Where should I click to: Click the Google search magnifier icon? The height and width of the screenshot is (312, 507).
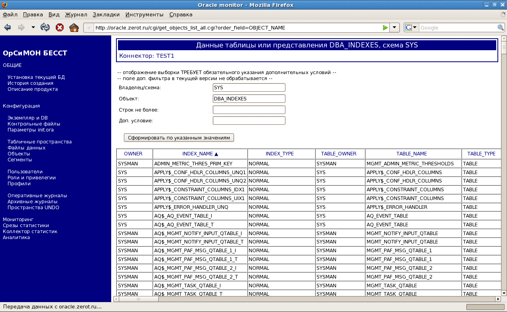(501, 27)
